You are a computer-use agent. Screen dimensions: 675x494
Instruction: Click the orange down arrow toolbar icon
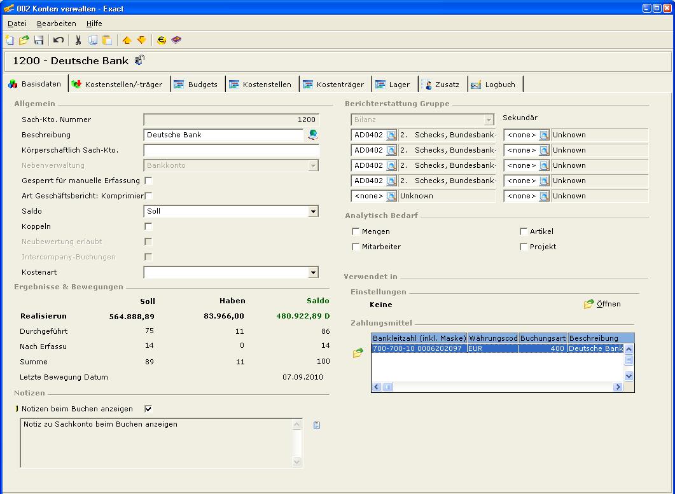coord(142,40)
